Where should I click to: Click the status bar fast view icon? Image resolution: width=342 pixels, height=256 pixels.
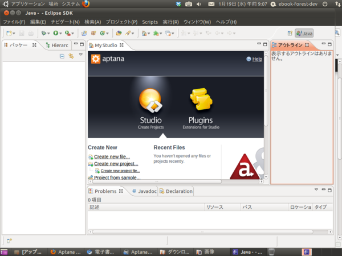pos(9,241)
